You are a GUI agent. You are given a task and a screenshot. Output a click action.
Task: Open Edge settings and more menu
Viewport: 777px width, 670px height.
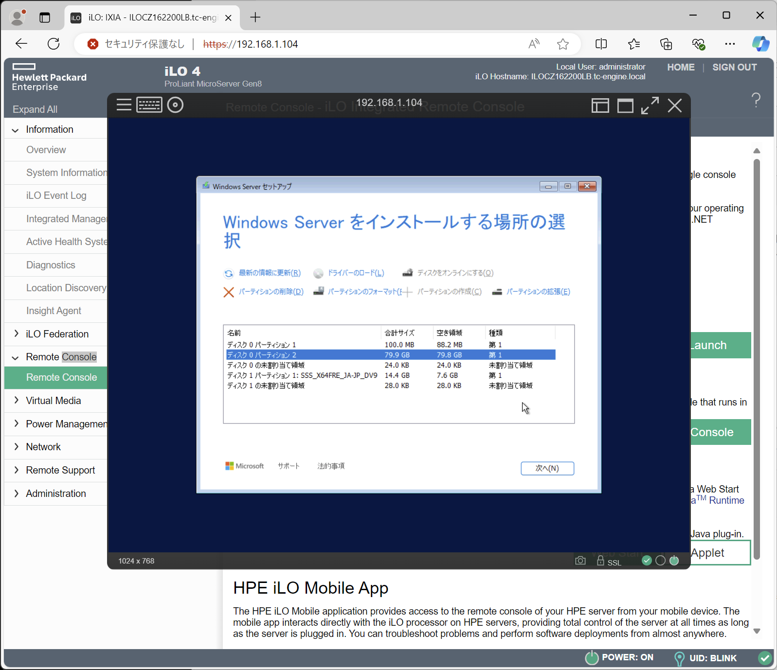click(730, 44)
